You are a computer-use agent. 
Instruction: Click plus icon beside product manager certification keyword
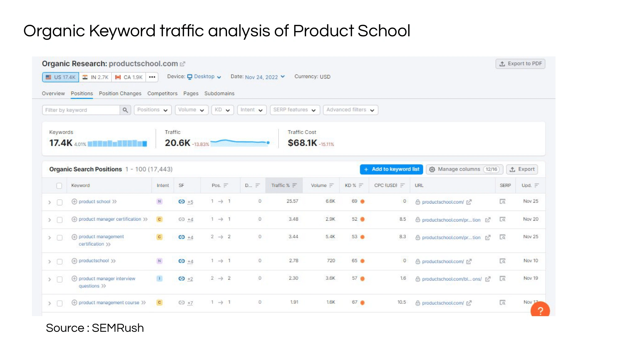coord(74,219)
